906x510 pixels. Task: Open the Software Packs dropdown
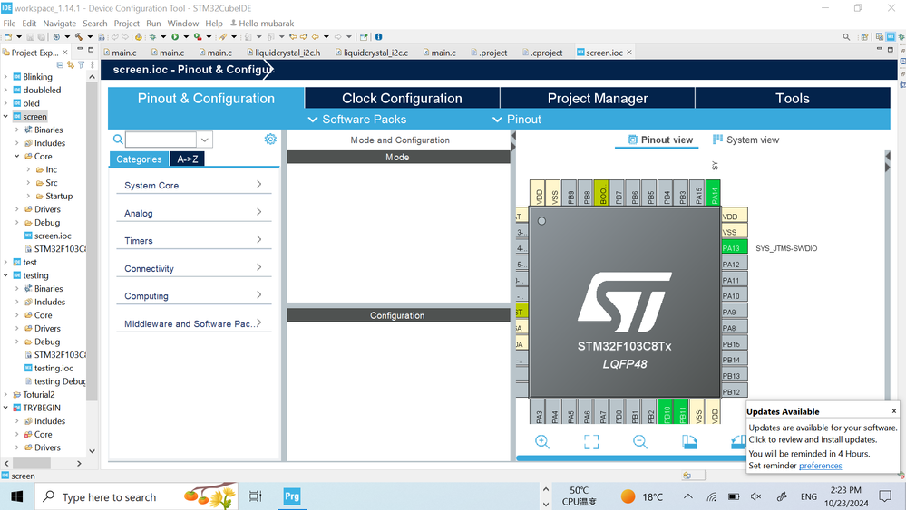click(x=357, y=120)
